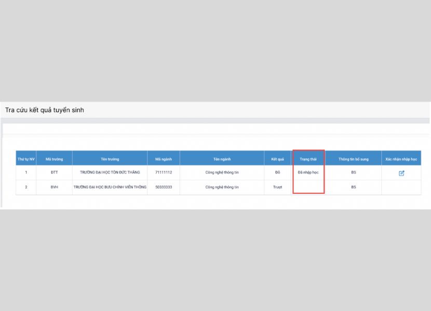Click the 'Đã nhập học' status cell
The width and height of the screenshot is (431, 311).
click(308, 173)
